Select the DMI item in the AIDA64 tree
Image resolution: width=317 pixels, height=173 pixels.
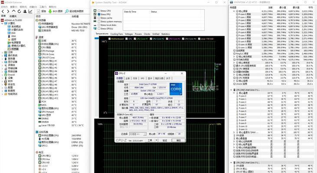tap(12, 33)
